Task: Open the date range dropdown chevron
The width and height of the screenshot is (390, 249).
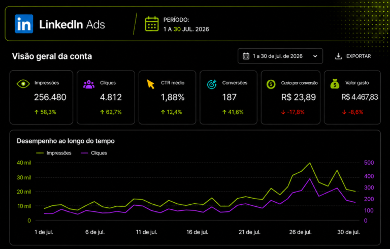Action: click(x=315, y=56)
